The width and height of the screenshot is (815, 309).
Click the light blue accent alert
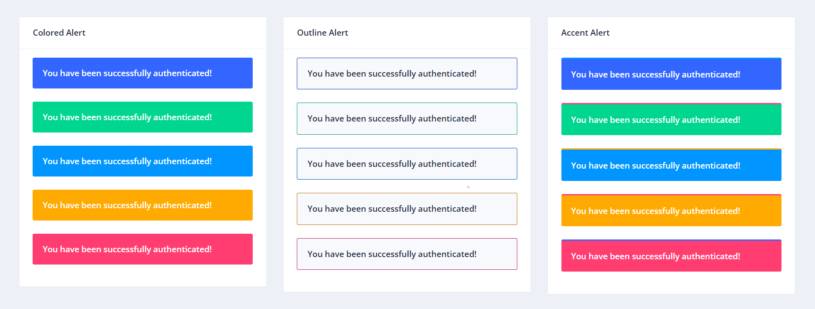(x=671, y=165)
